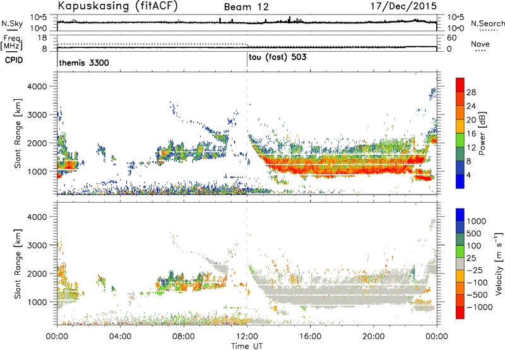Click the 500 label on Velocity colorbar
Image resolution: width=505 pixels, height=350 pixels.
tap(473, 233)
